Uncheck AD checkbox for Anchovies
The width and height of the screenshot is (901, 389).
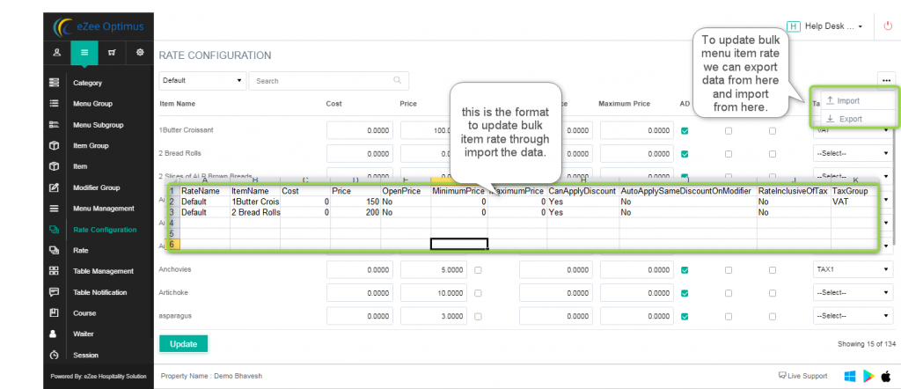click(x=685, y=269)
